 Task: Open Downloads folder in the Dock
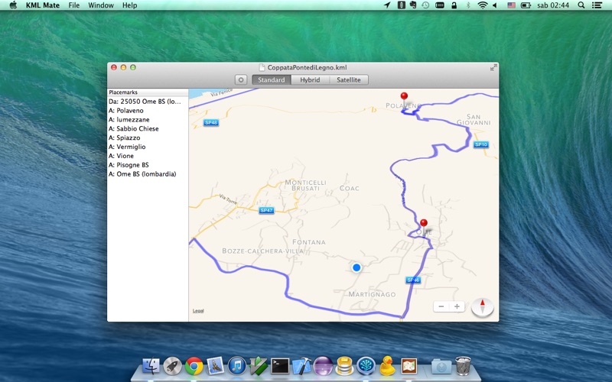tap(441, 366)
